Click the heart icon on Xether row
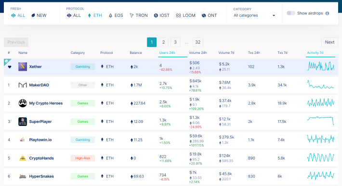 coord(10,67)
